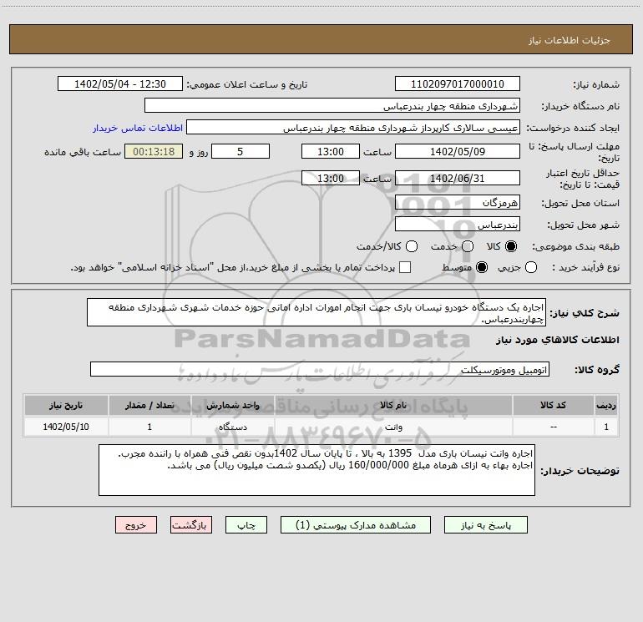This screenshot has width=643, height=622.
Task: Click the گروه کالا label
Action: (x=597, y=369)
